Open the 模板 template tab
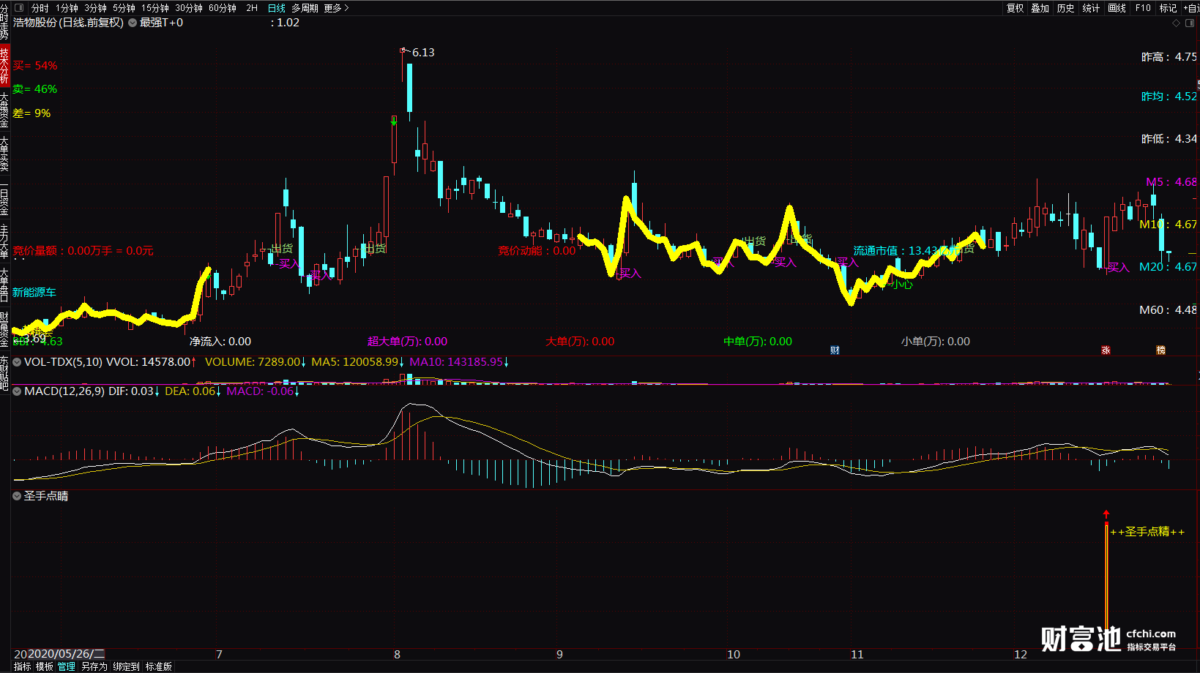The image size is (1200, 673). pos(45,666)
